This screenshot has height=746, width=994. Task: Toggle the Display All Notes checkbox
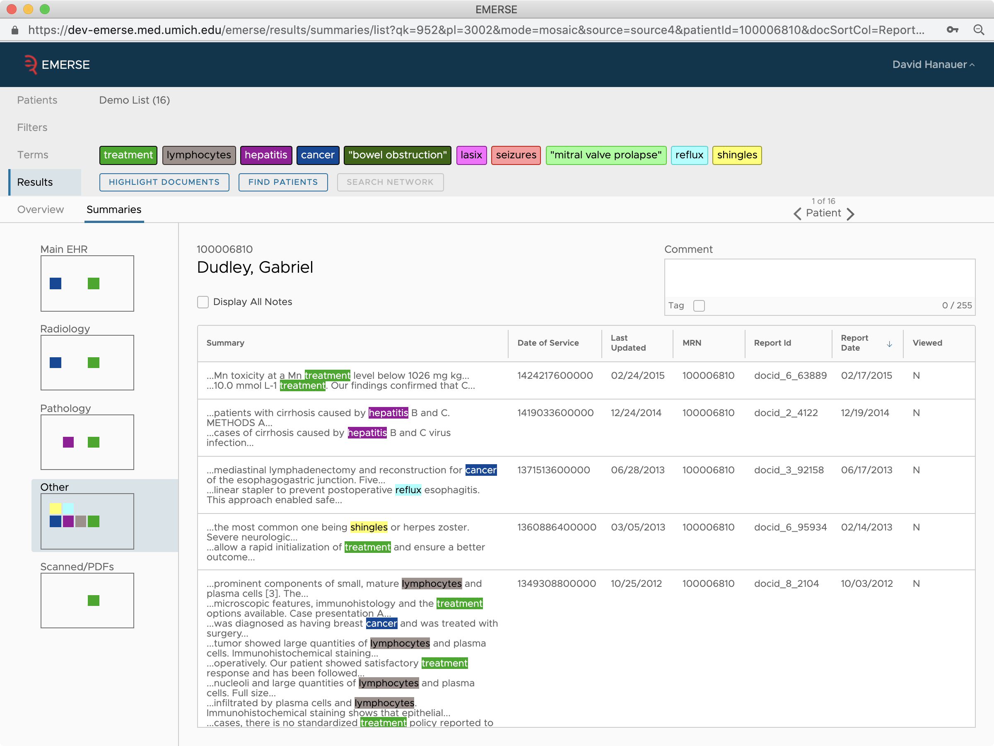pos(203,302)
